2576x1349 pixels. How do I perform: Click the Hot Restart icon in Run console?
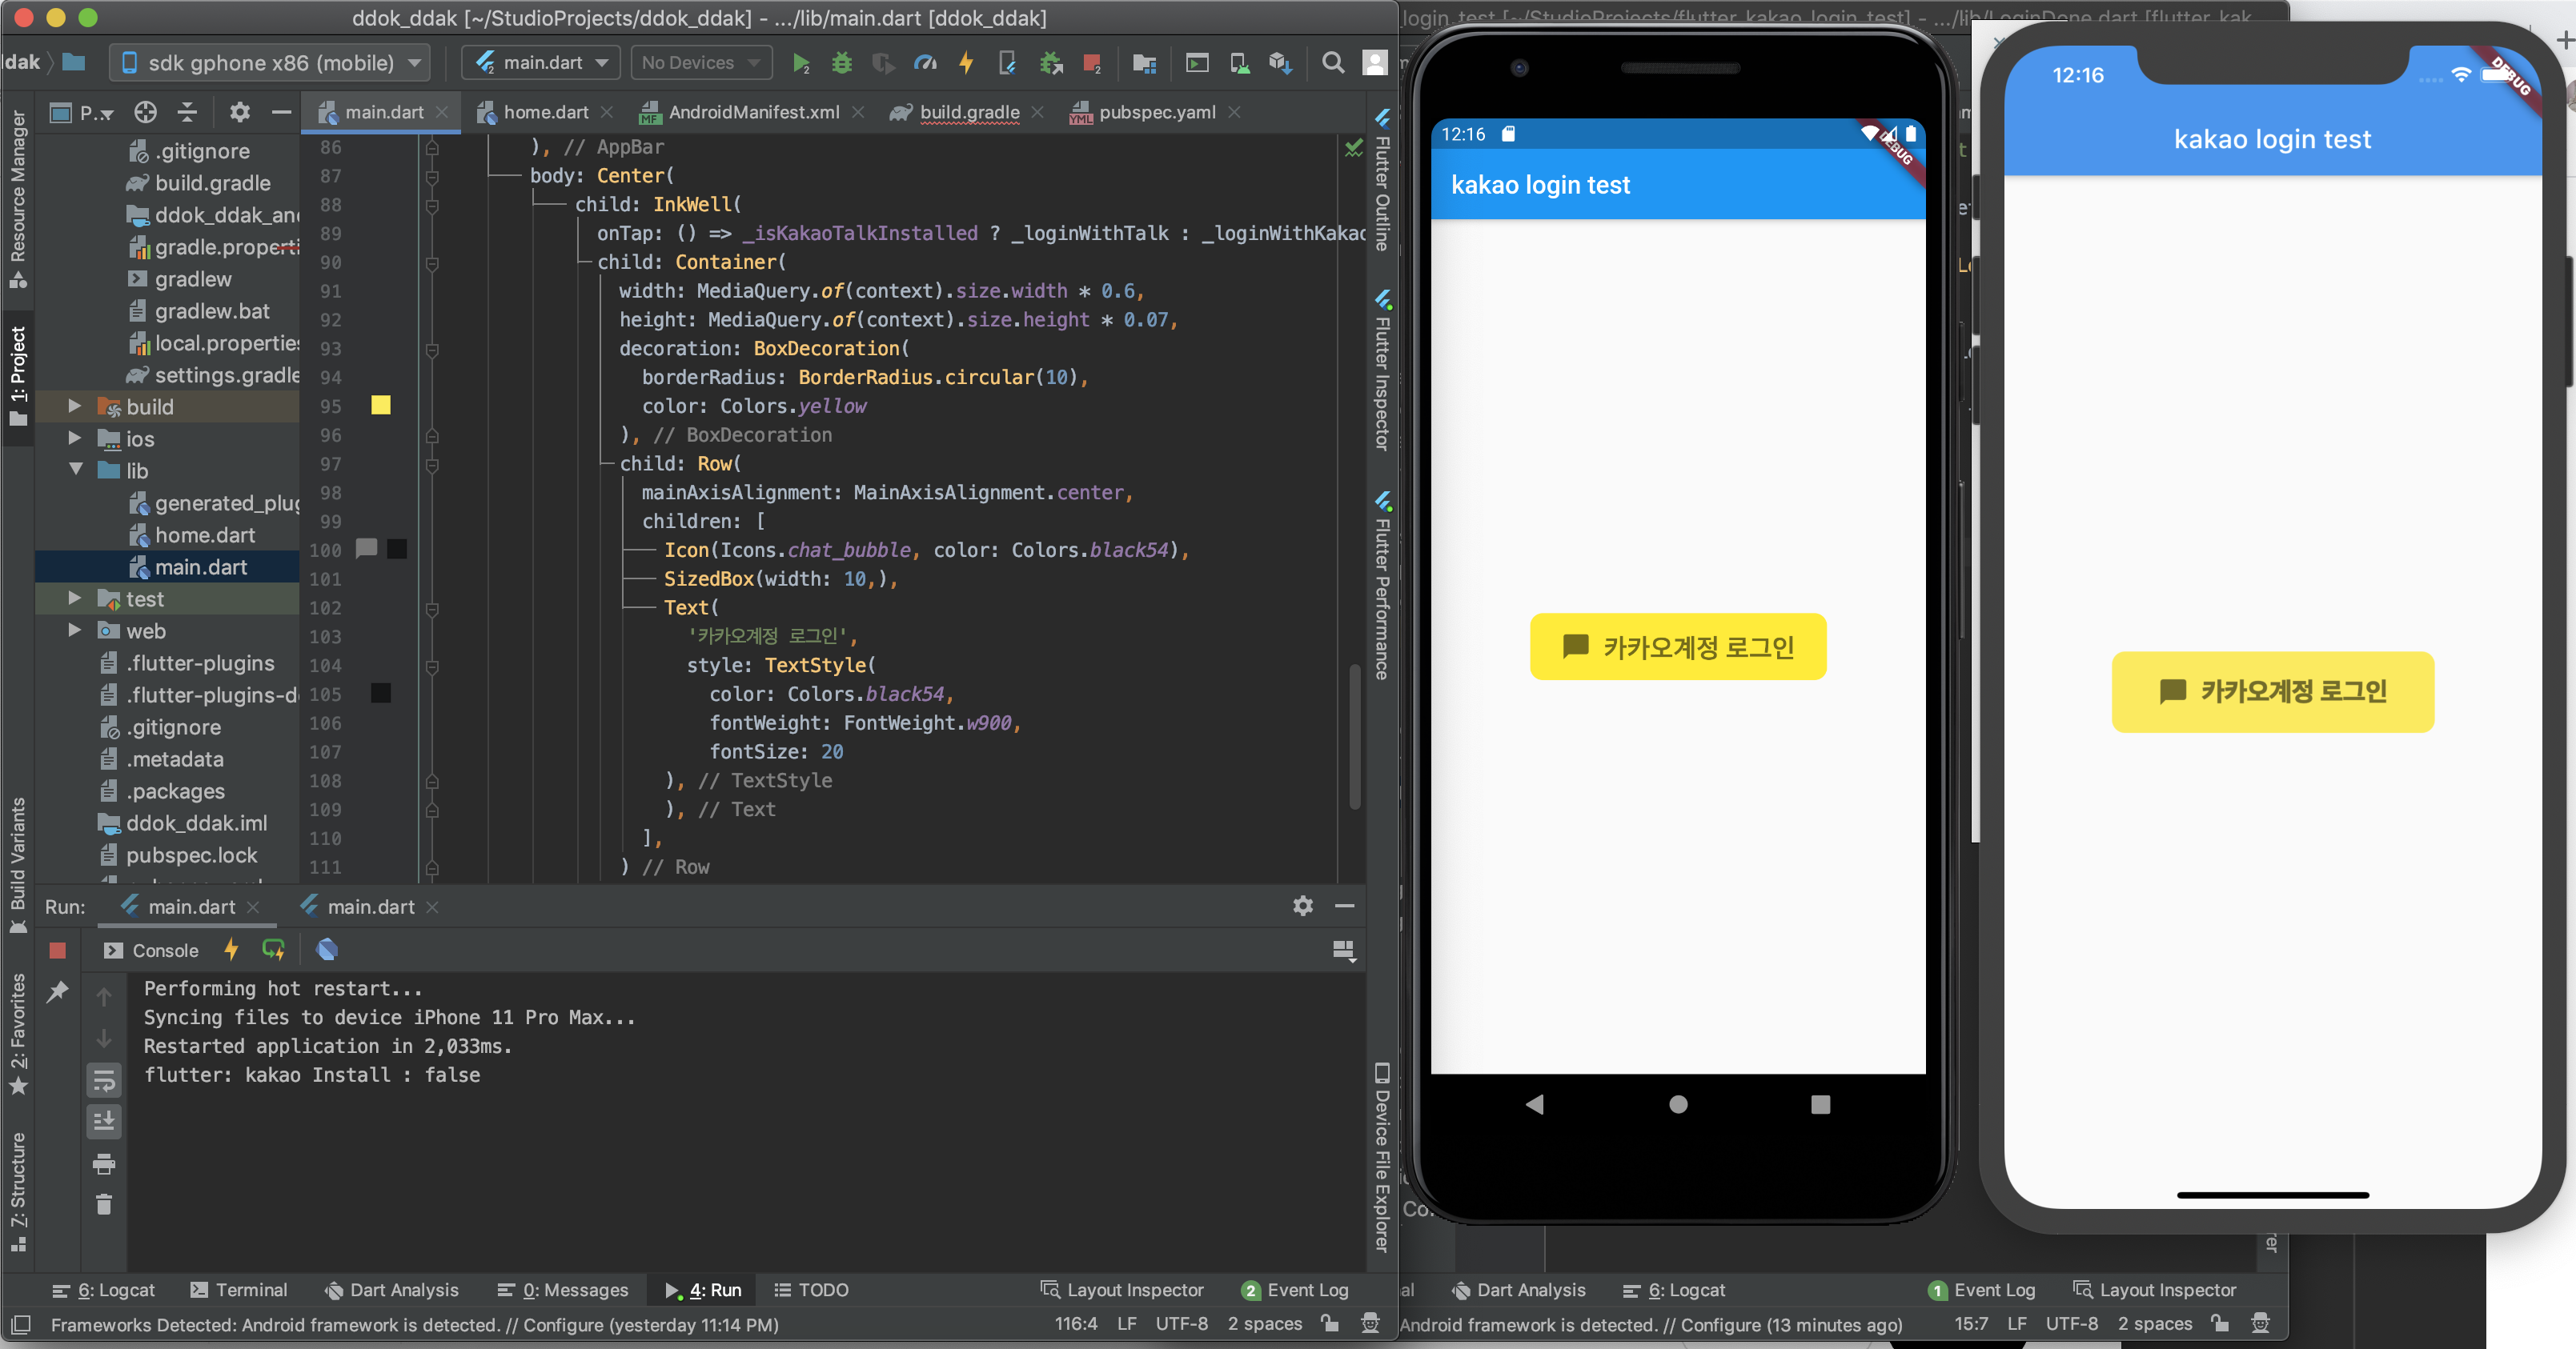pos(273,949)
